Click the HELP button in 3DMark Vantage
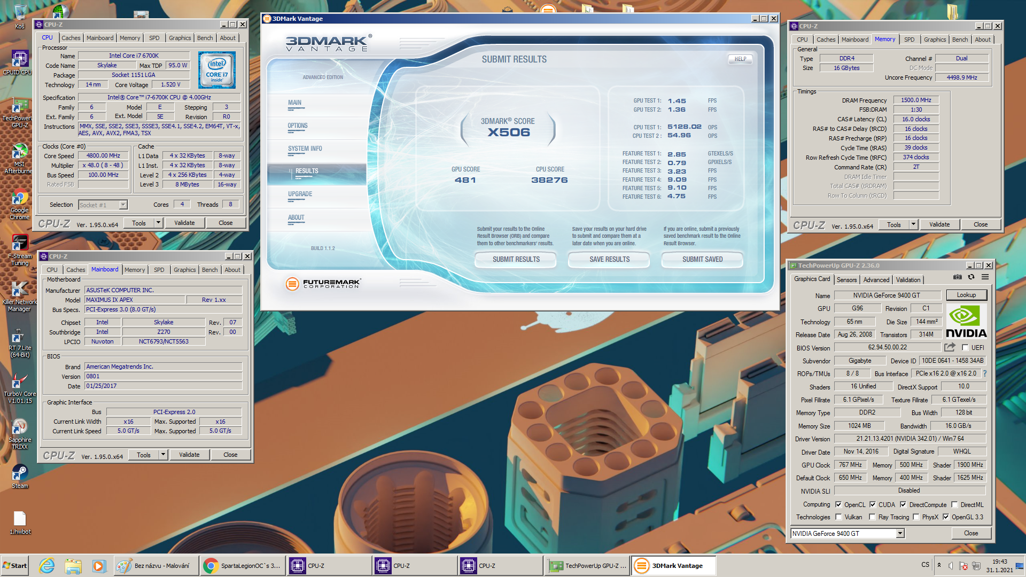The image size is (1026, 577). click(740, 59)
